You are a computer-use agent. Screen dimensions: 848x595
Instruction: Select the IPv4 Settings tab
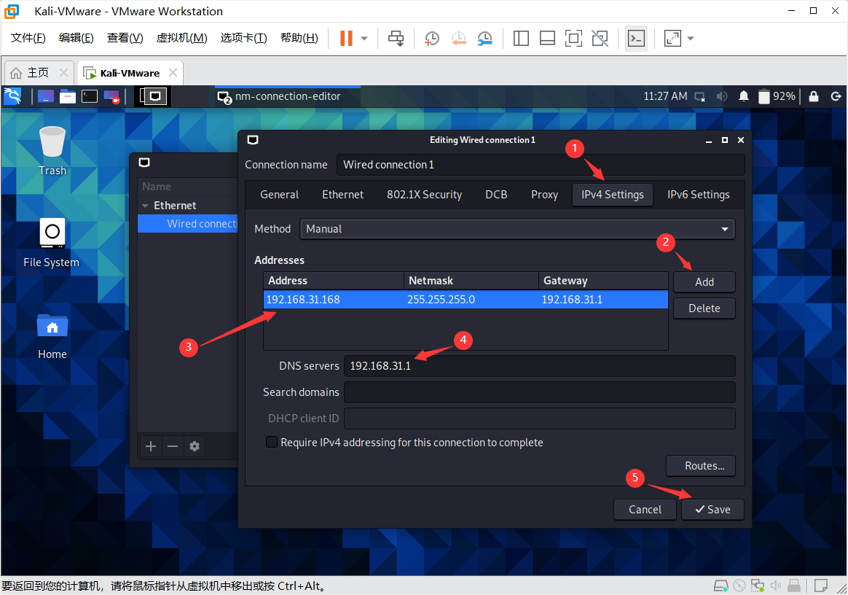point(612,195)
